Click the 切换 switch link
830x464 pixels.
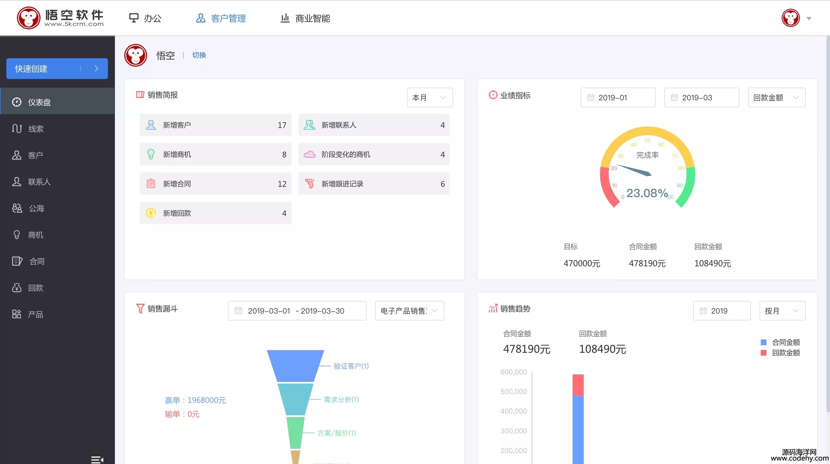pyautogui.click(x=199, y=55)
